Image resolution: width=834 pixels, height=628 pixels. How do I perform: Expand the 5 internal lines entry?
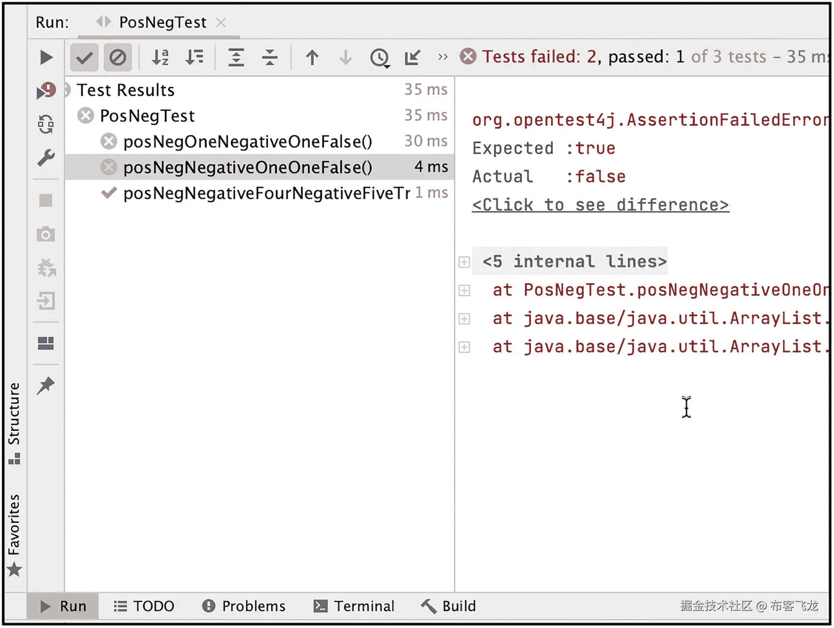464,262
